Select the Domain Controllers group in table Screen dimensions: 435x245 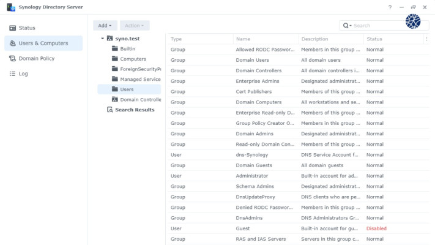(x=299, y=71)
